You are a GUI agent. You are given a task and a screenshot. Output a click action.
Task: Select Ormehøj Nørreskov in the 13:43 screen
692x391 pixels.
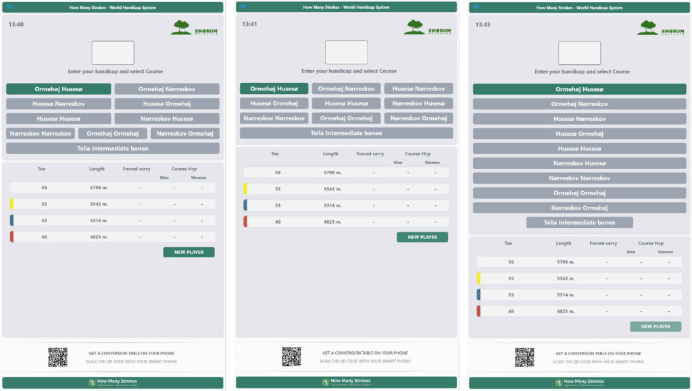579,104
